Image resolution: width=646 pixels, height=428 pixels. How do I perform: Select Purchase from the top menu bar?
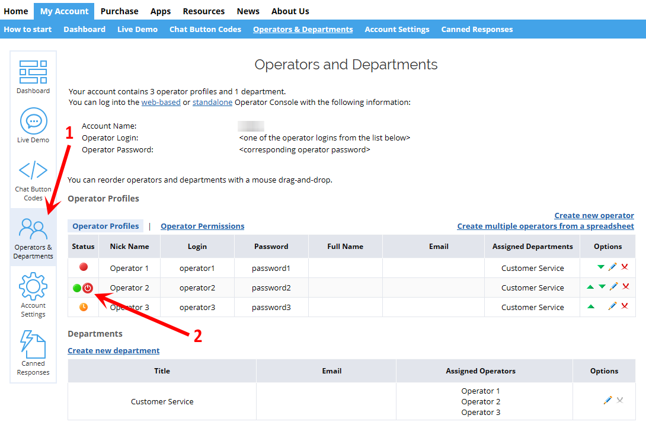click(x=119, y=11)
